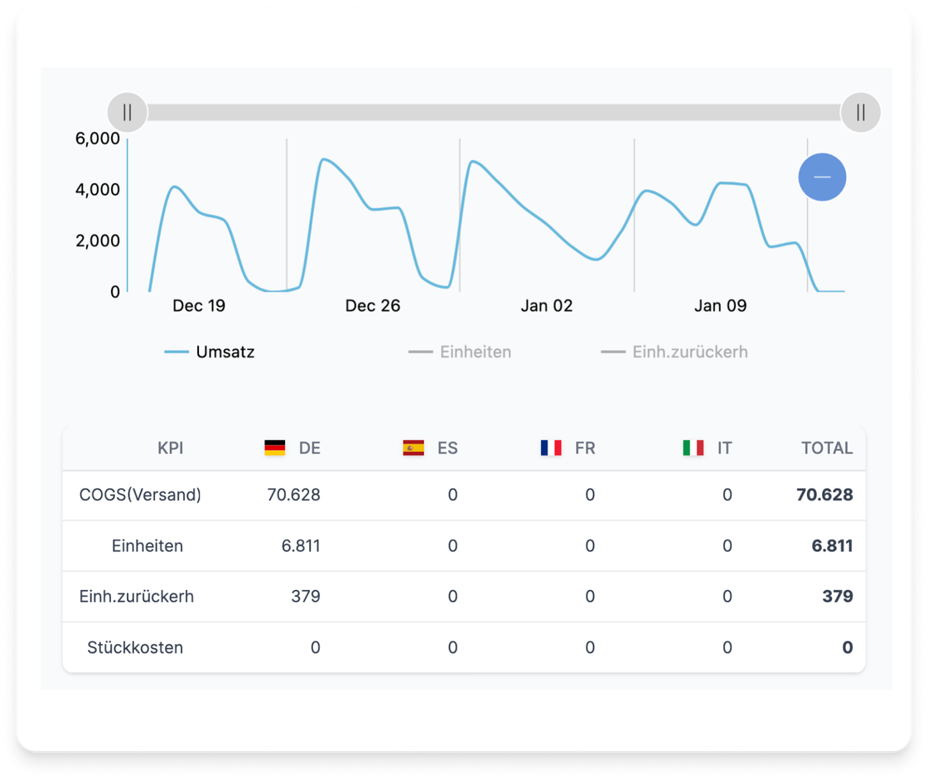This screenshot has height=780, width=928.
Task: Click the 6,000 y-axis label
Action: point(98,138)
